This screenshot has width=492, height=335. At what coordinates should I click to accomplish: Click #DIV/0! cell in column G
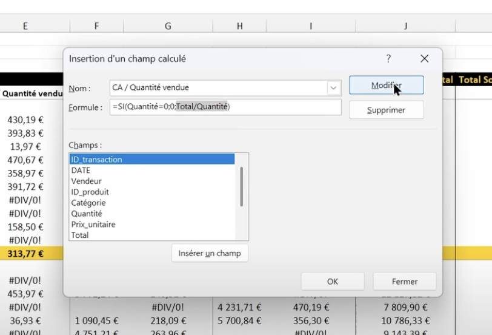click(168, 307)
